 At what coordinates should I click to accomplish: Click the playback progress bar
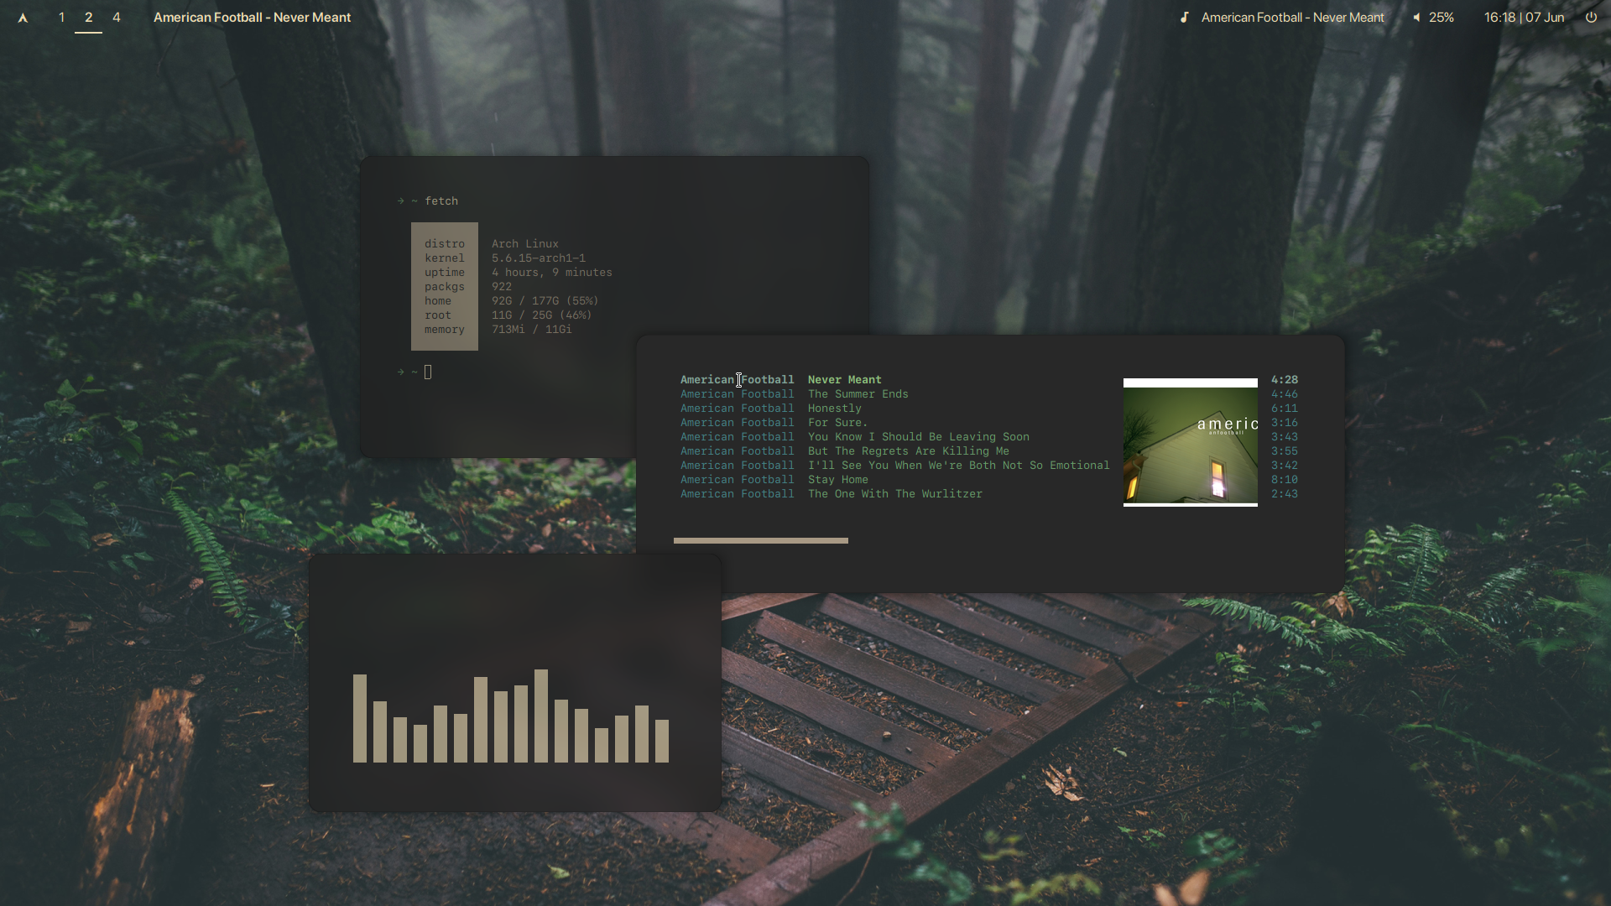(x=760, y=541)
